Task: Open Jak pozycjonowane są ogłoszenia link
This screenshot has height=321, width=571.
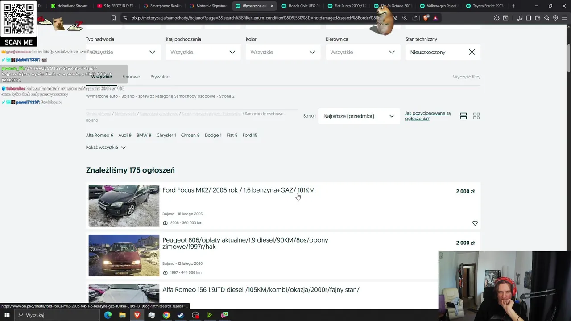Action: (x=428, y=116)
